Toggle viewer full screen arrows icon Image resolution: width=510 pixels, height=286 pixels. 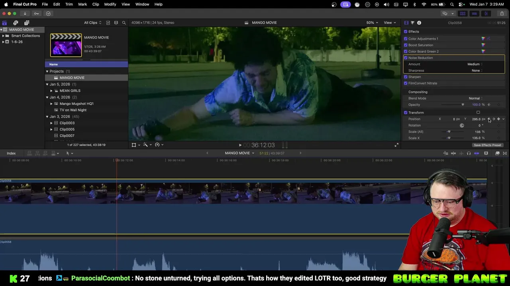tap(396, 145)
